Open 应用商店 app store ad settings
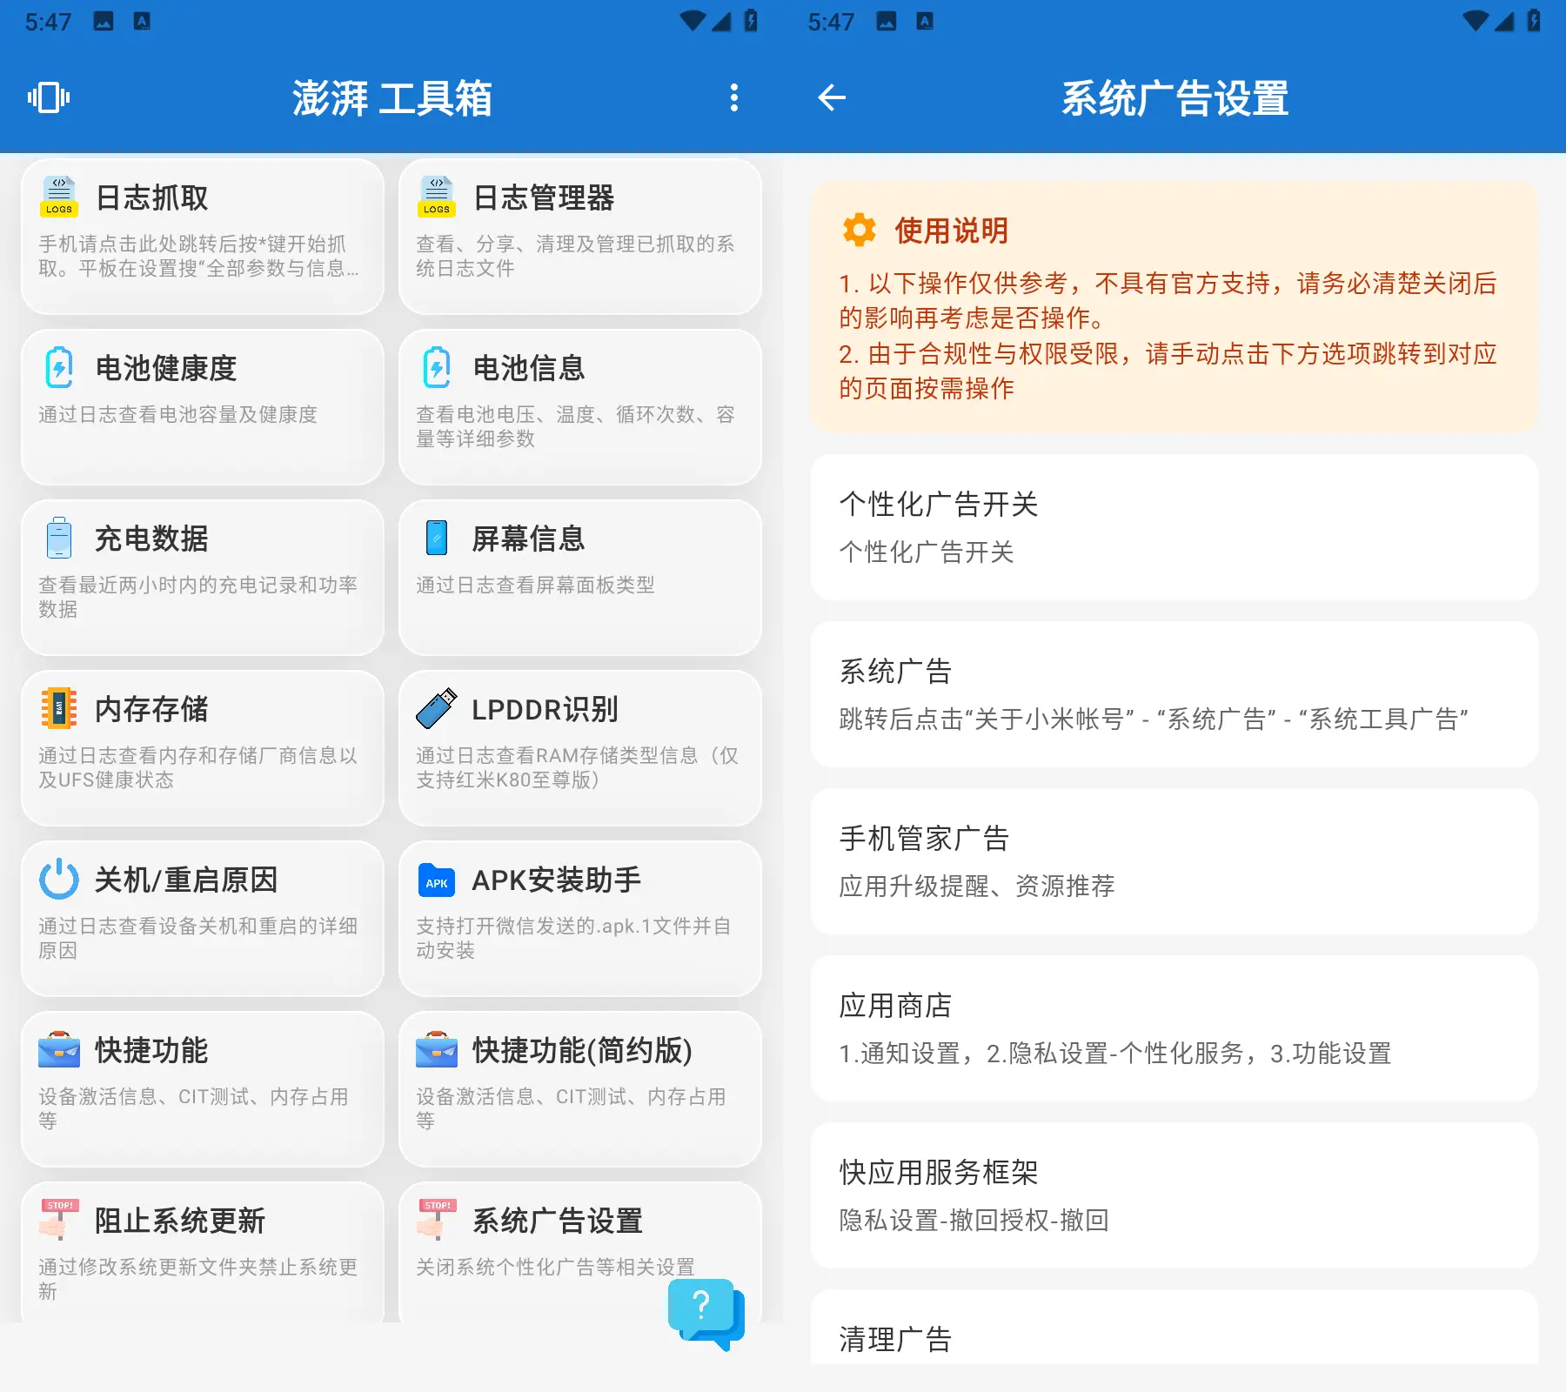Image resolution: width=1566 pixels, height=1392 pixels. tap(1174, 1029)
